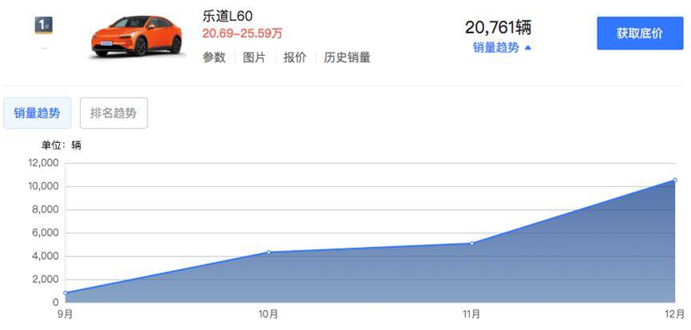The height and width of the screenshot is (330, 691).
Task: Go to the 历史销量 link
Action: click(347, 58)
